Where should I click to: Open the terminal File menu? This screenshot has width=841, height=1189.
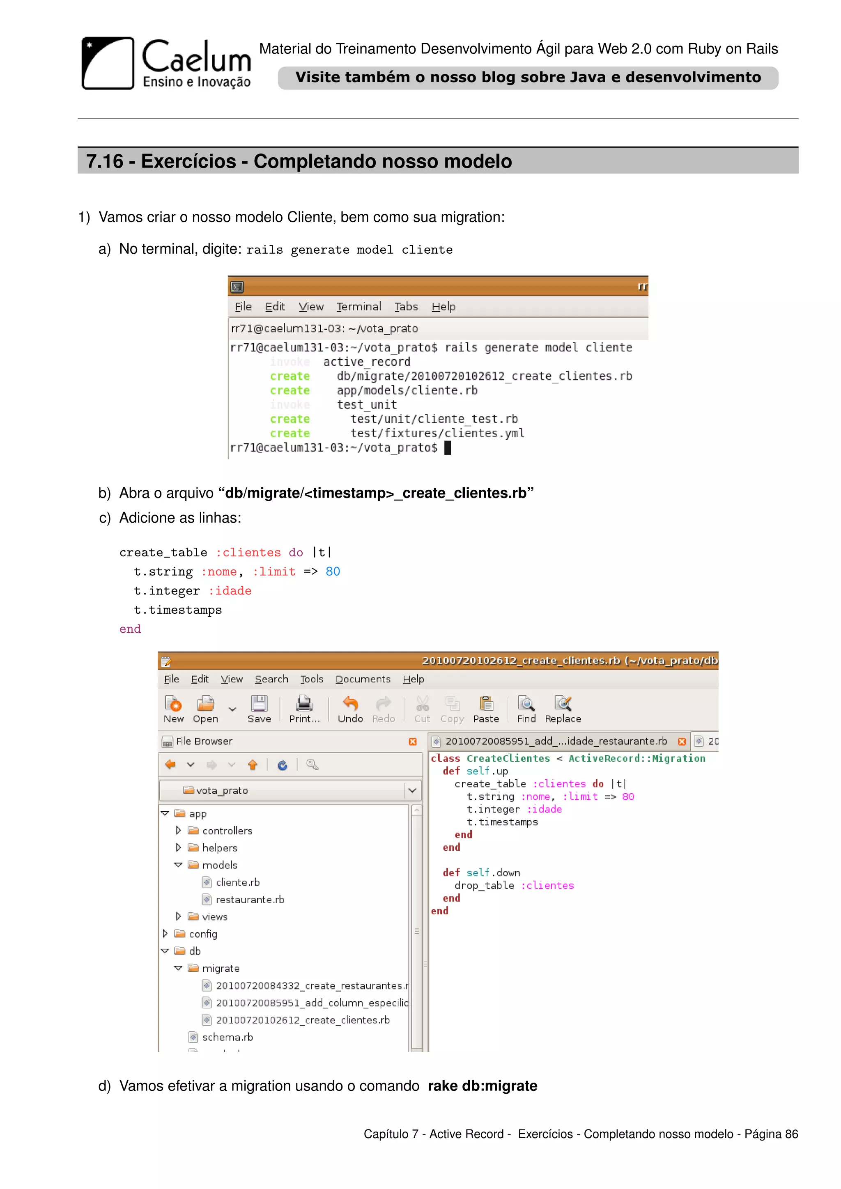click(x=244, y=307)
